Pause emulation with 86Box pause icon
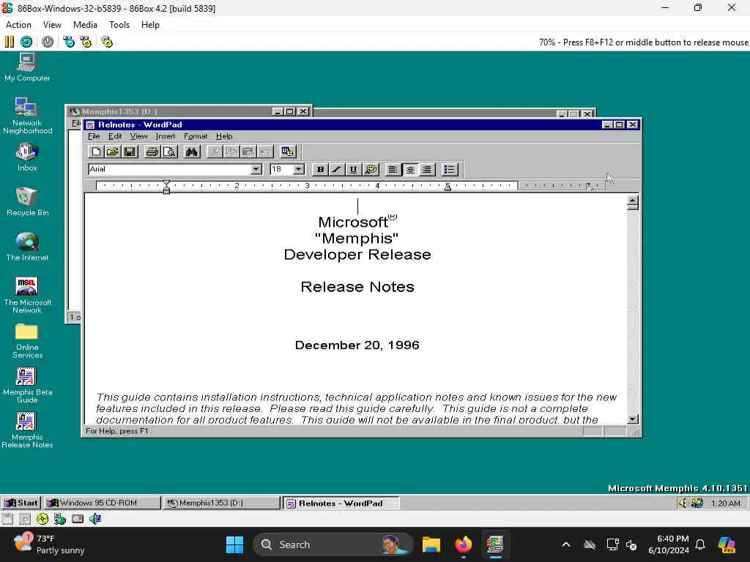 coord(10,42)
